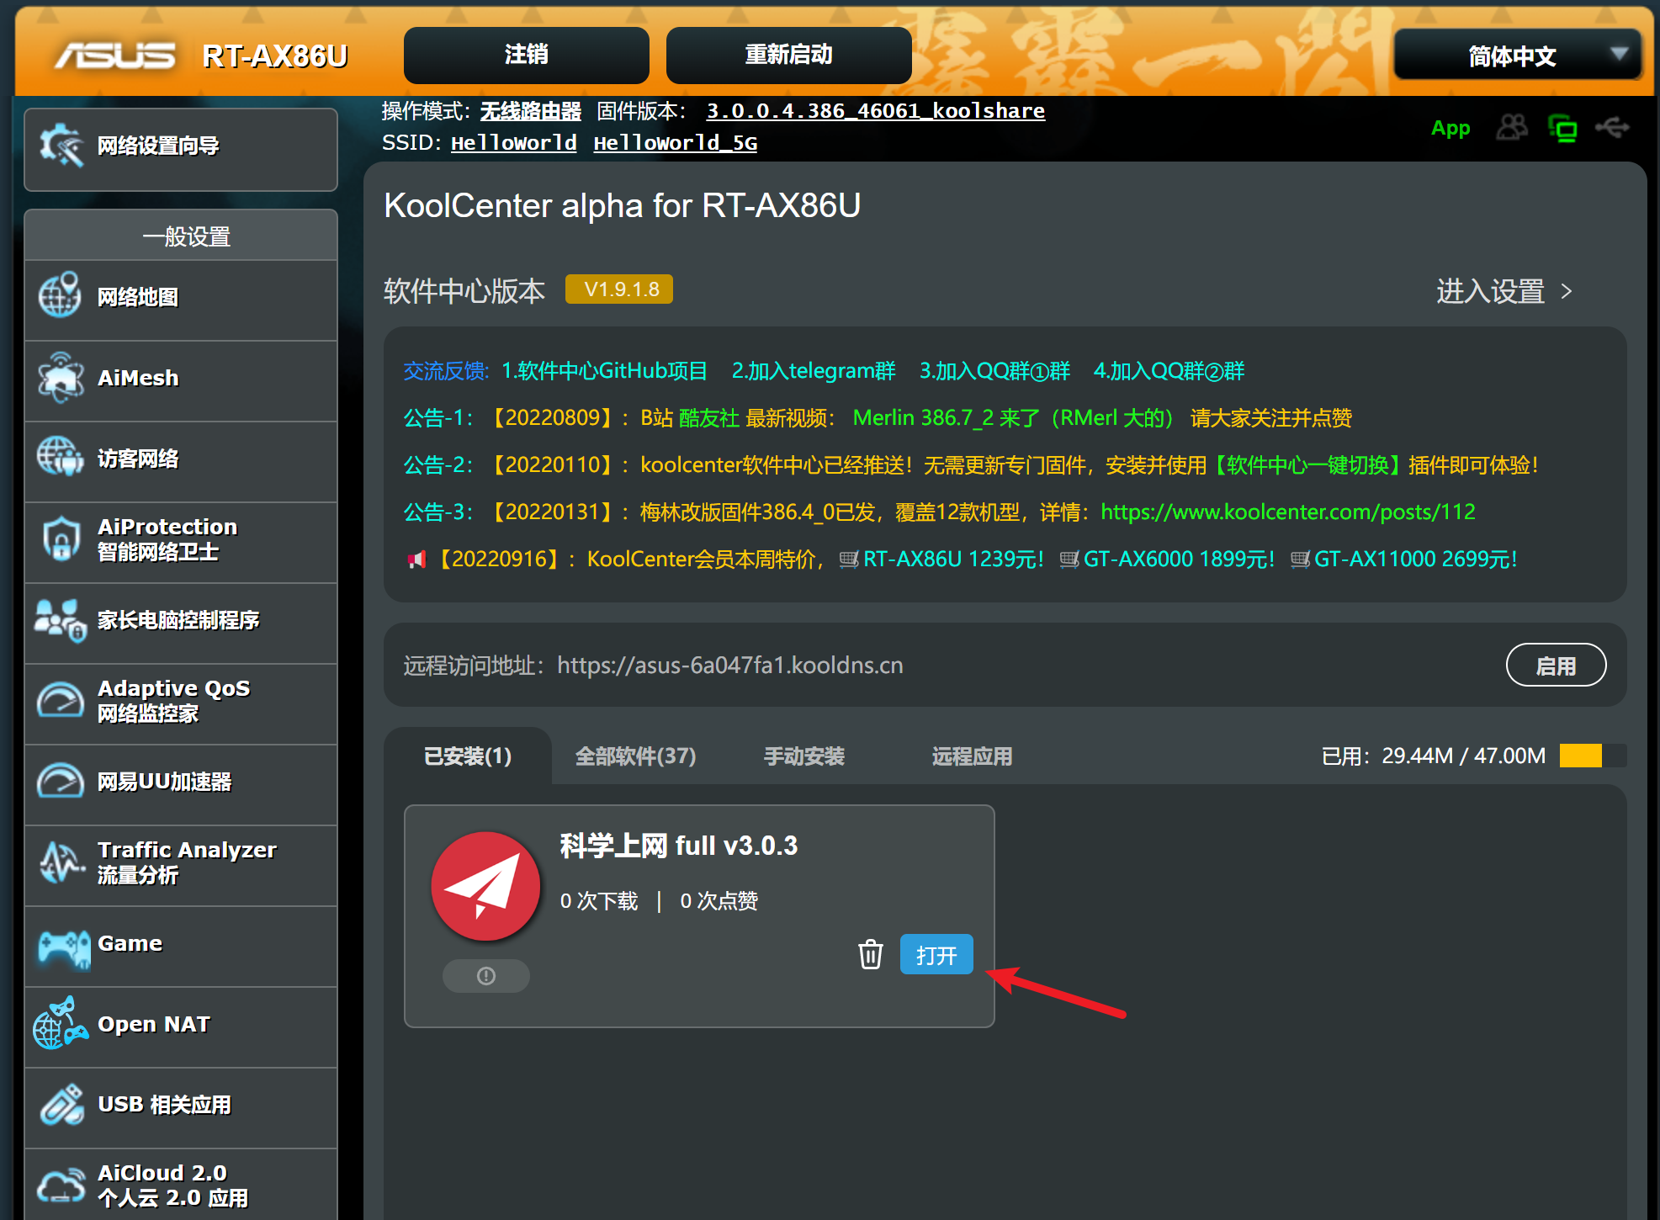Click the guest users status icon
The height and width of the screenshot is (1220, 1660).
1512,128
